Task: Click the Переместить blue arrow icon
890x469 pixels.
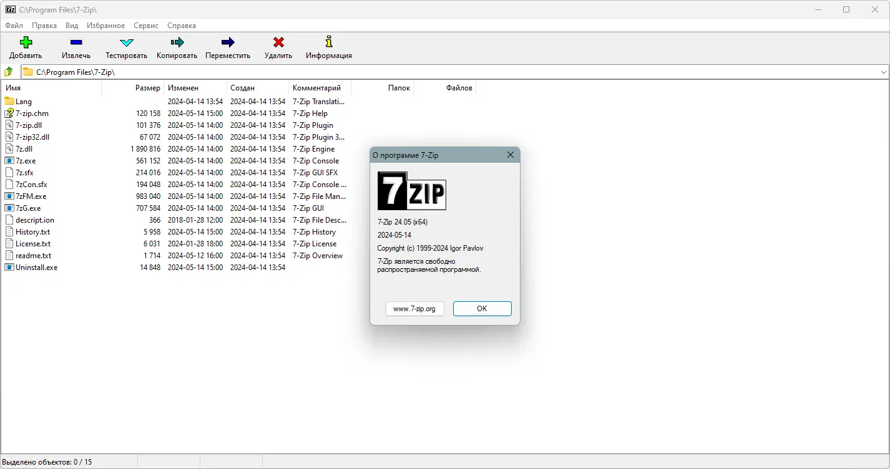Action: tap(228, 42)
